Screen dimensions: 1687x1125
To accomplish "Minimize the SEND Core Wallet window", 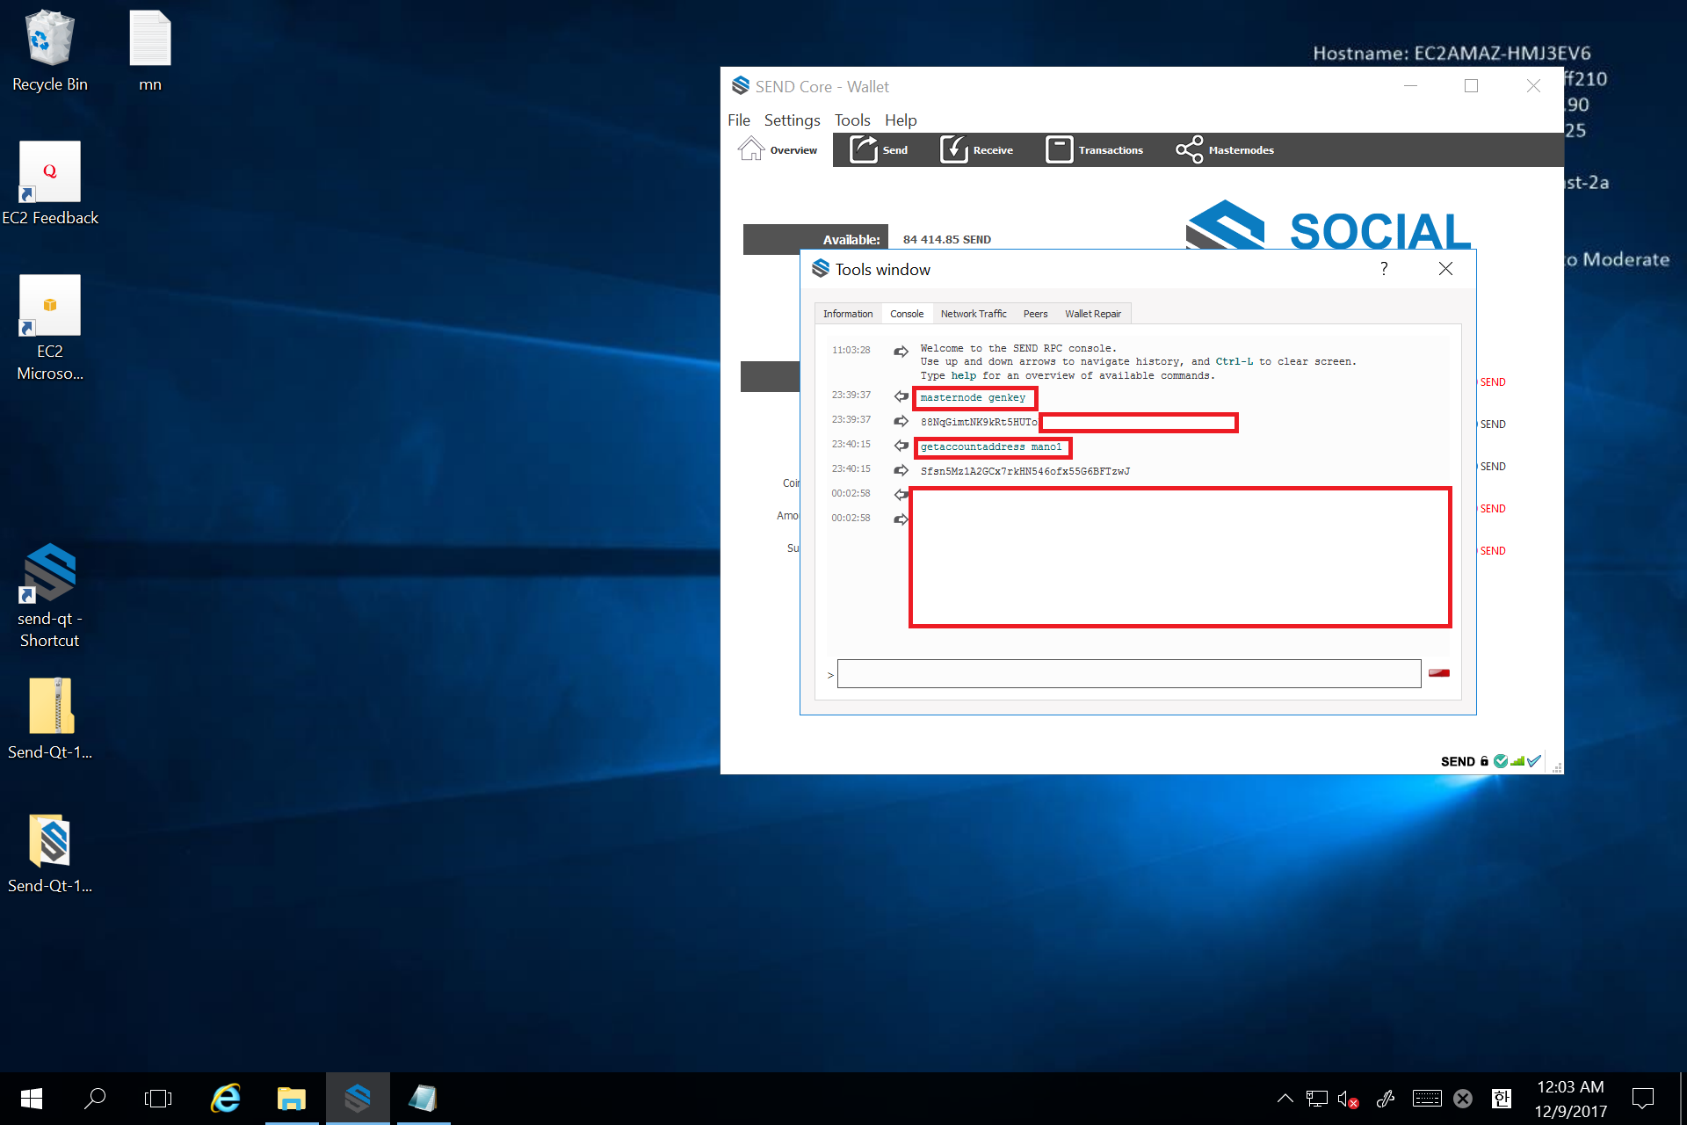I will pyautogui.click(x=1411, y=86).
